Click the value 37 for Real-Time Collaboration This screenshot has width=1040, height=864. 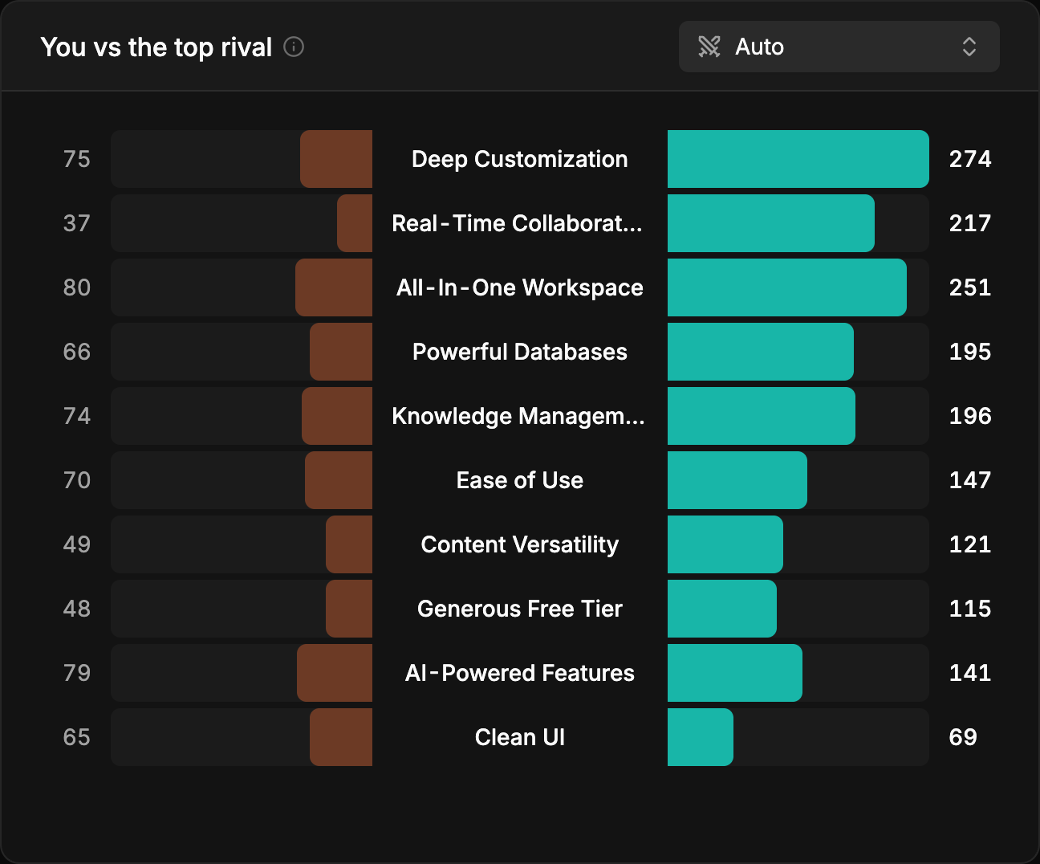[77, 223]
